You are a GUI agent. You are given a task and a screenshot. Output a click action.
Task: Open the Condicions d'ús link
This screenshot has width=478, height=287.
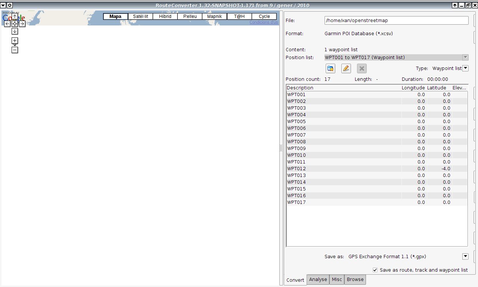coord(264,22)
